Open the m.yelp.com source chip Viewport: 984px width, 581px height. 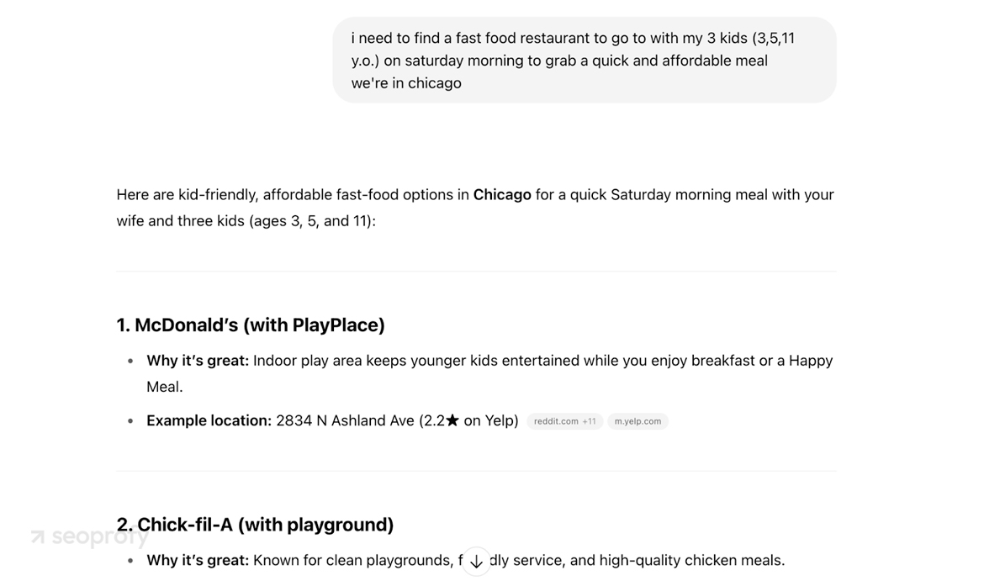pos(637,421)
